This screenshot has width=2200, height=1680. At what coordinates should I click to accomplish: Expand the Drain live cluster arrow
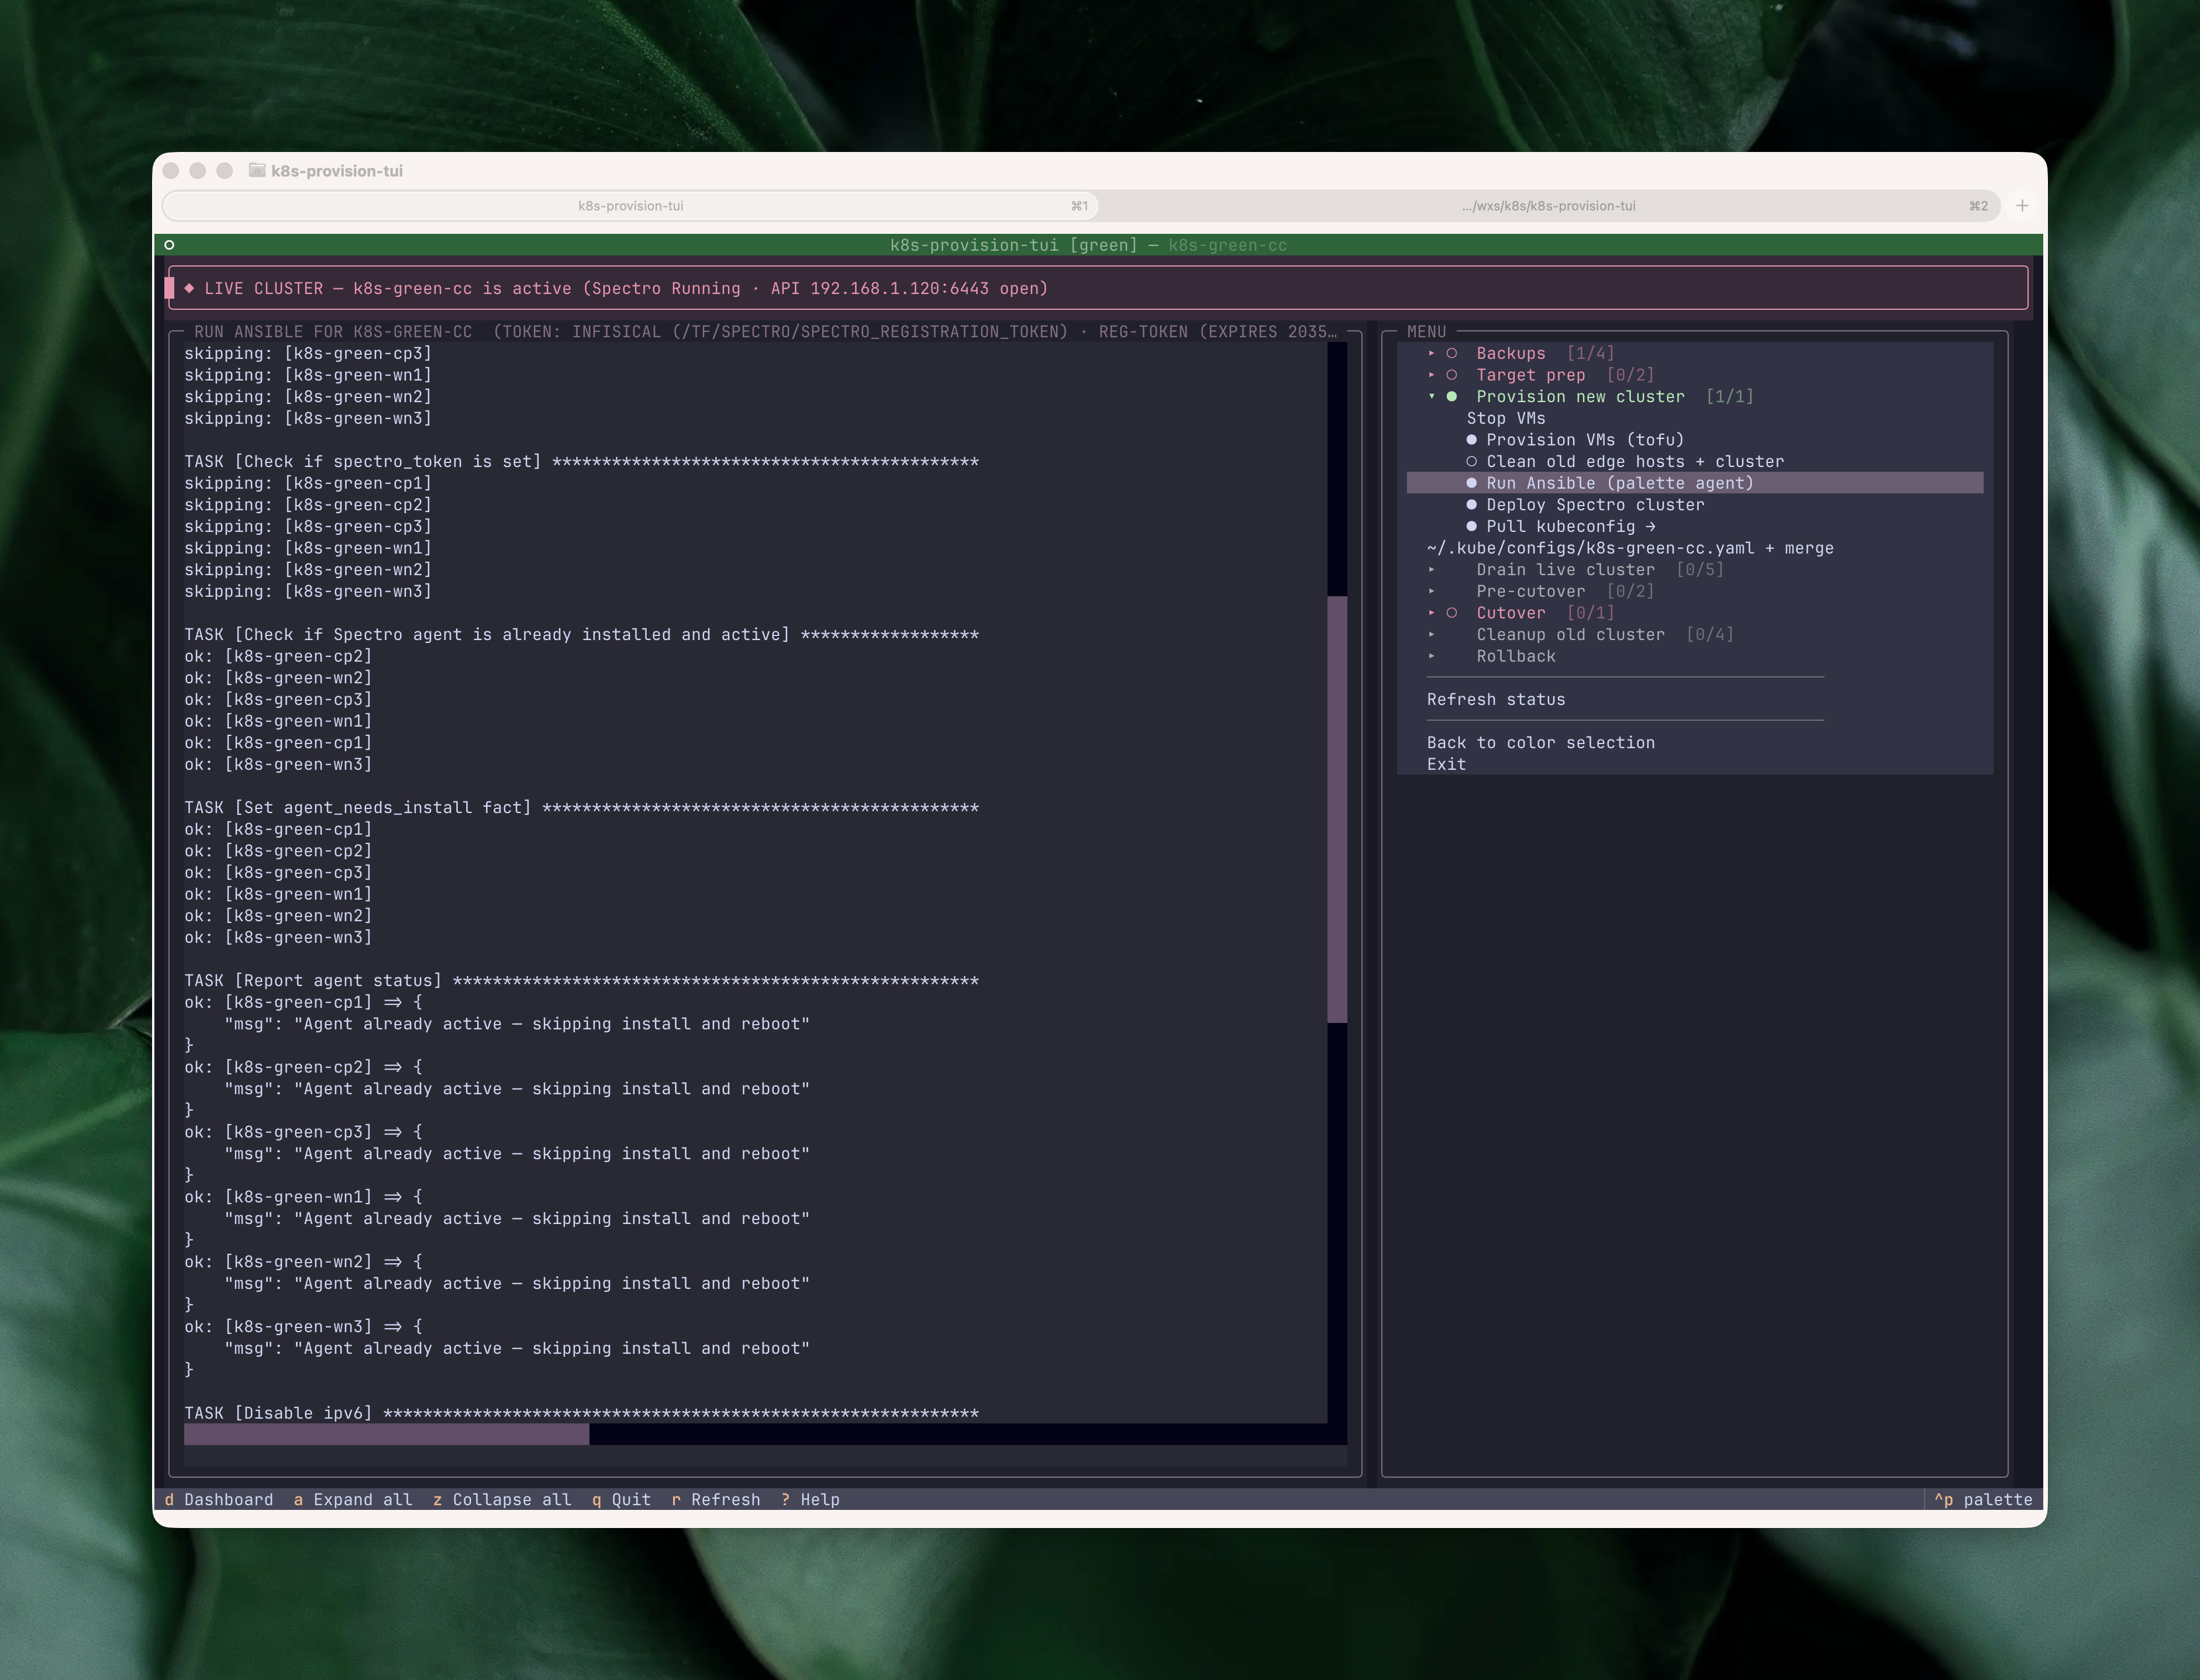coord(1432,570)
